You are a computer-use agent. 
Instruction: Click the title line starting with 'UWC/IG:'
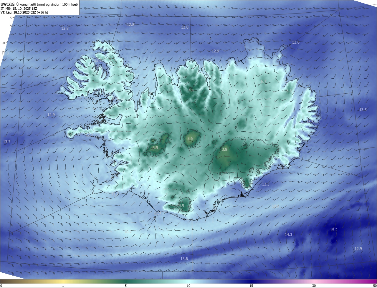[39, 4]
